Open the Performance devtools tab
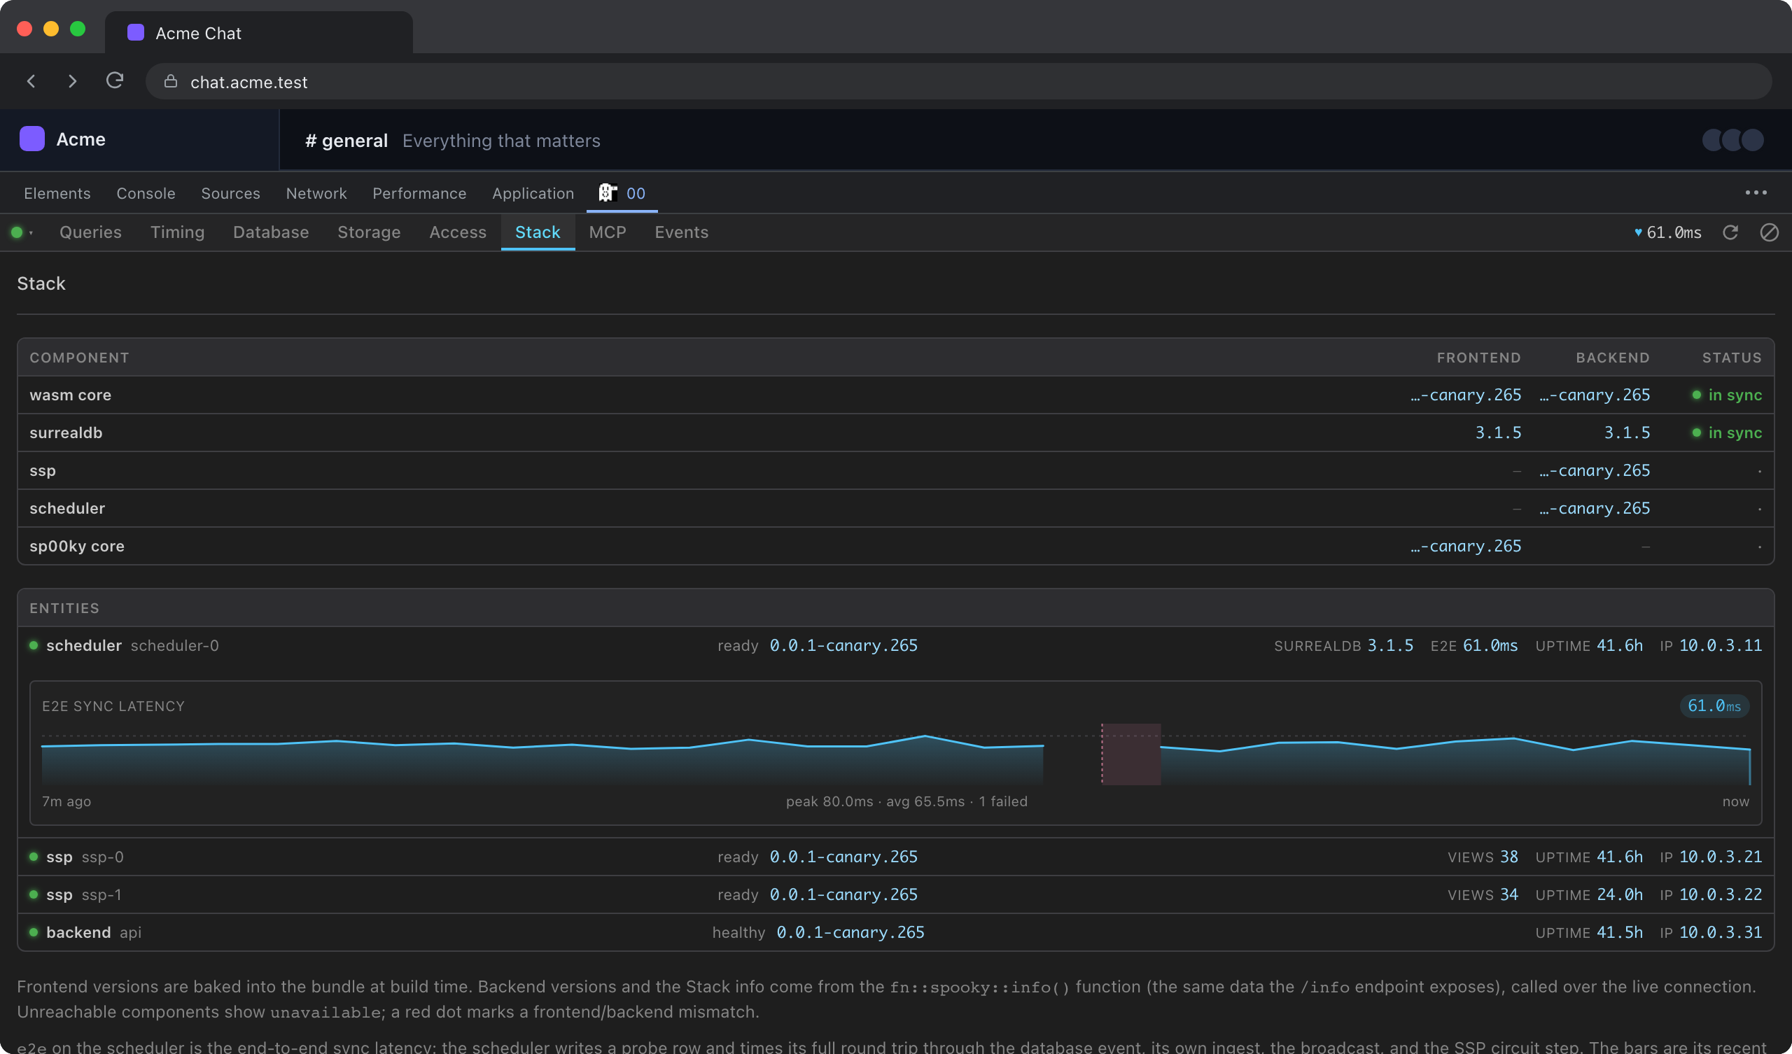The image size is (1792, 1054). 419,193
